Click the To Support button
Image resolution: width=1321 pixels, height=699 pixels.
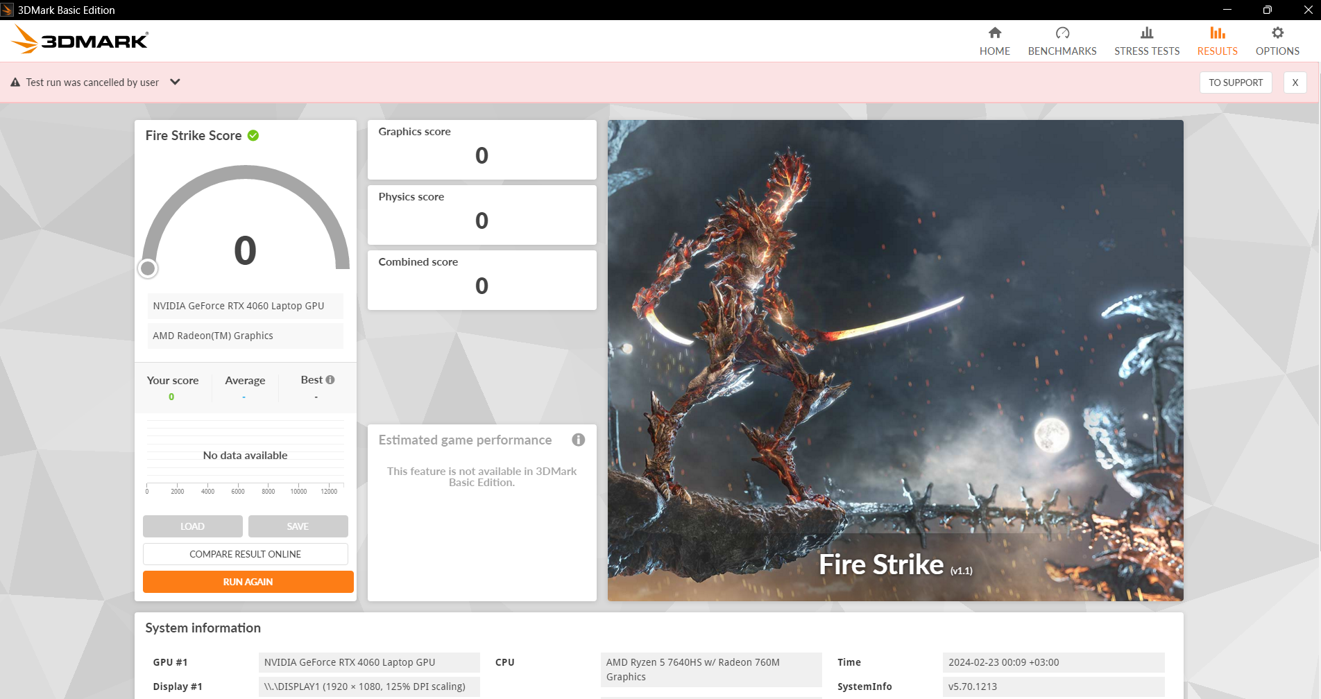pos(1235,83)
